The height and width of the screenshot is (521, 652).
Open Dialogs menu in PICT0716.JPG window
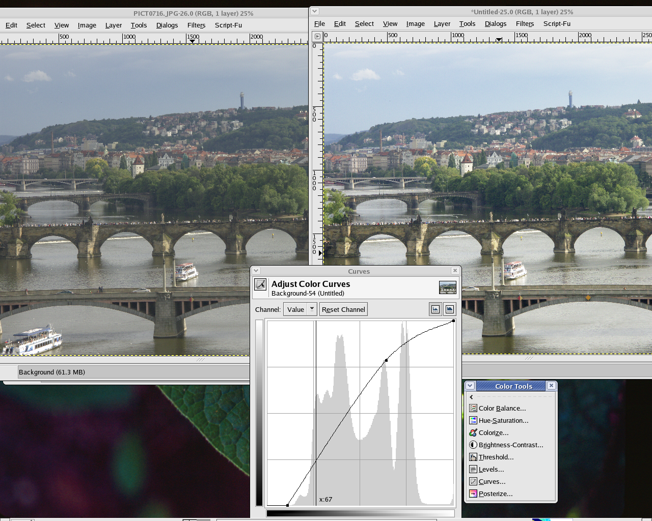(167, 25)
